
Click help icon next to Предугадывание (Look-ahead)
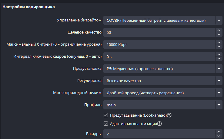169,115
